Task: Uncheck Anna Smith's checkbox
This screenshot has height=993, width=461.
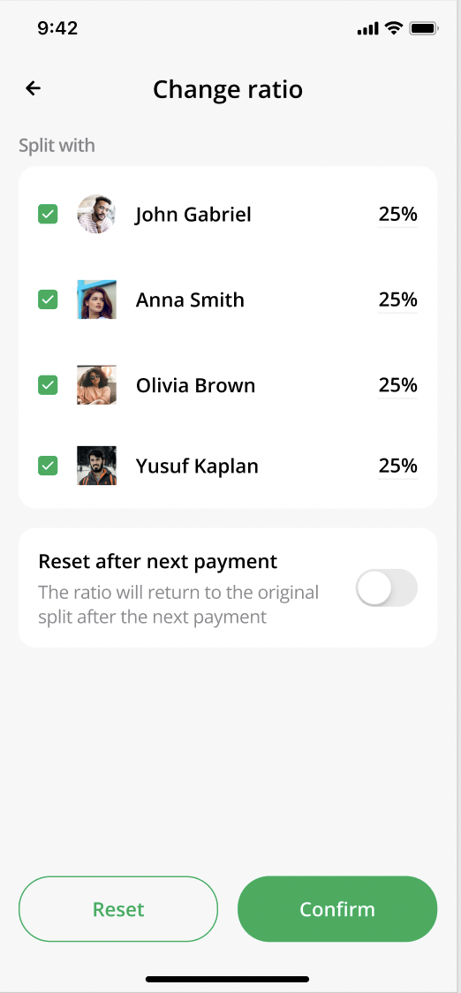Action: pyautogui.click(x=48, y=299)
